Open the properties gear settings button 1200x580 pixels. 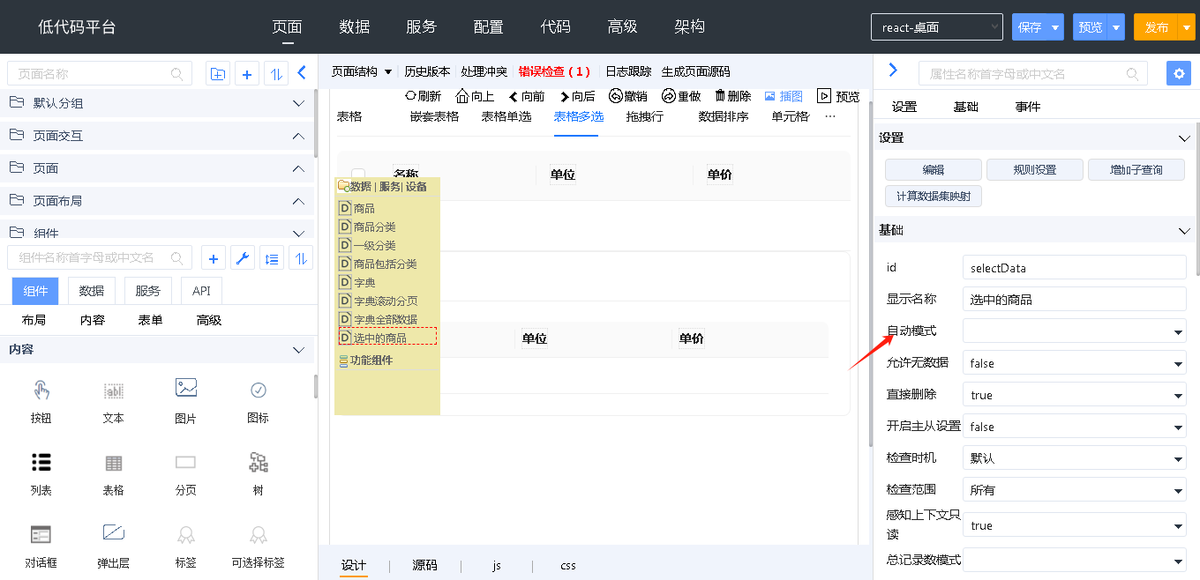pos(1178,73)
